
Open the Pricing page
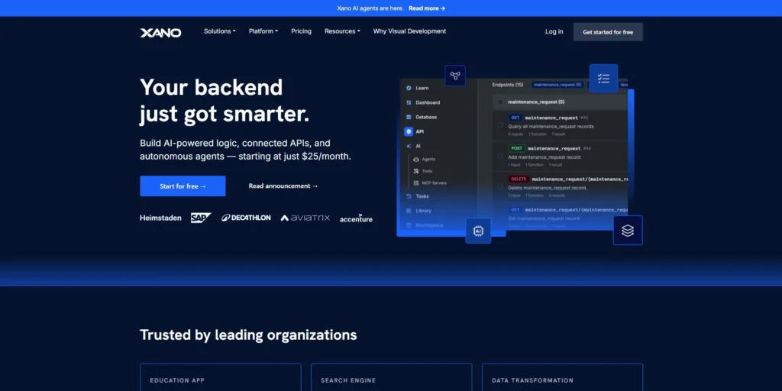click(x=301, y=31)
